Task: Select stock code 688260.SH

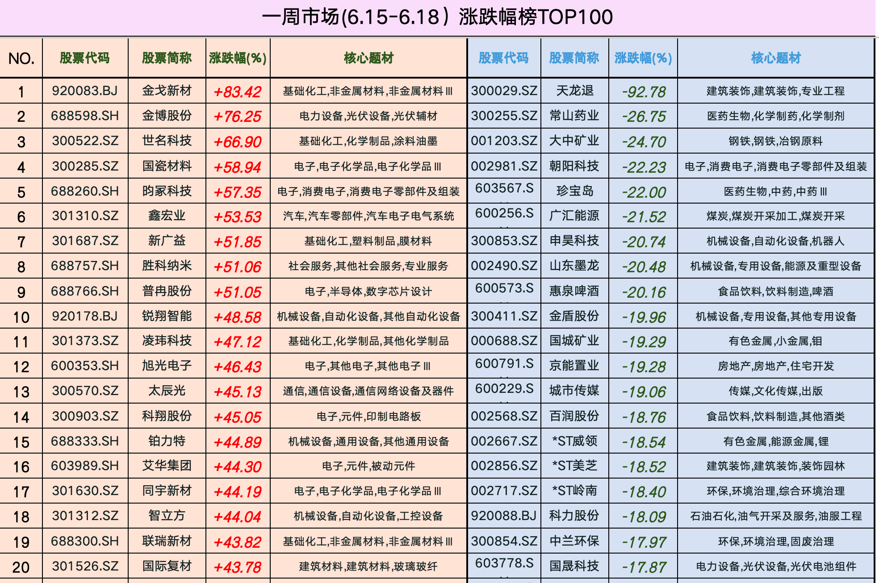Action: [85, 191]
